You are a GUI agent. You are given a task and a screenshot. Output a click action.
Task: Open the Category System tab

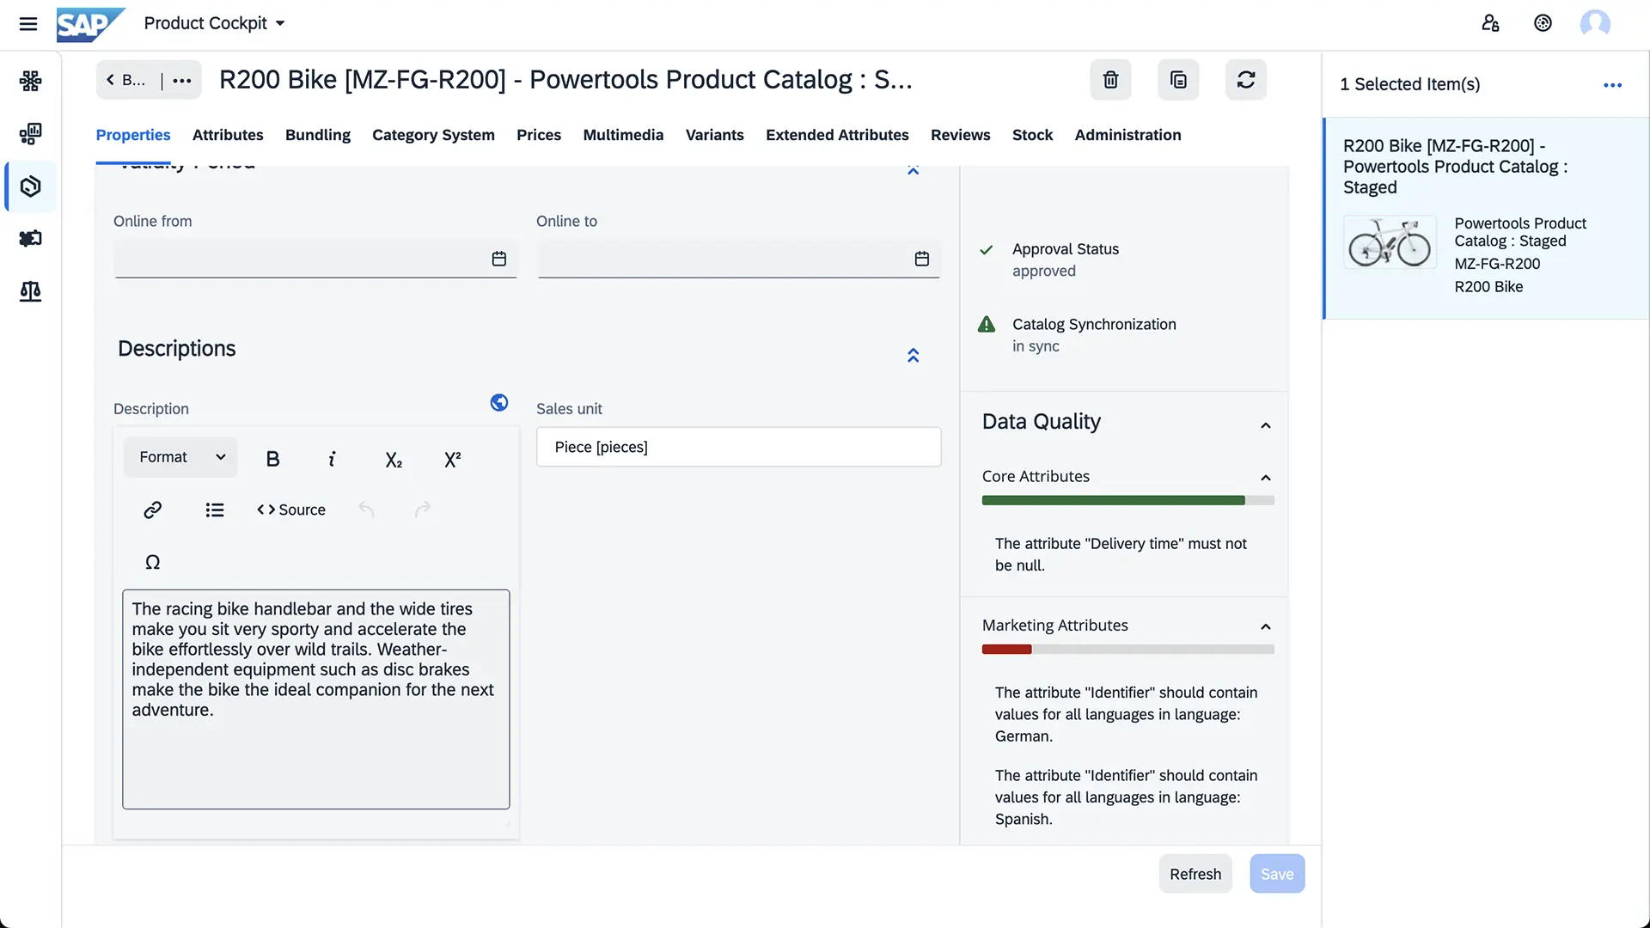[433, 135]
